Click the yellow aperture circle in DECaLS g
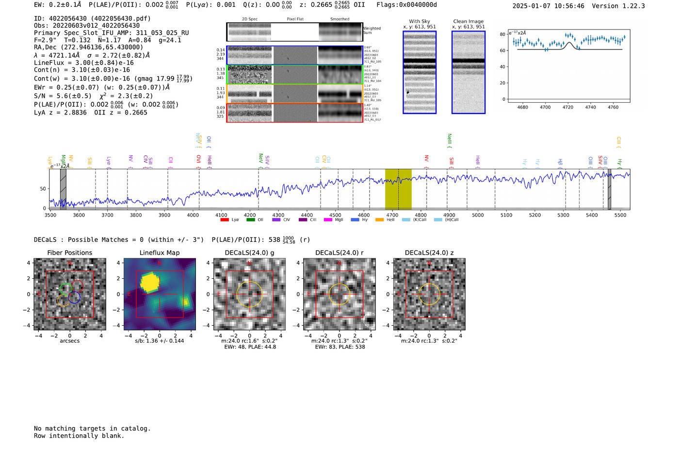 [250, 294]
